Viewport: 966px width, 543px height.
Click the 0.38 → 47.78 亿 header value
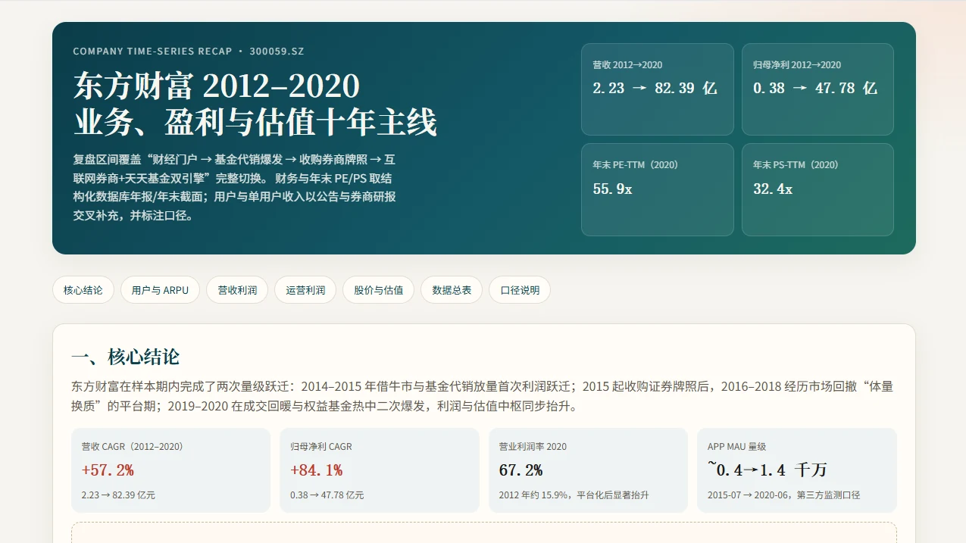click(x=815, y=88)
